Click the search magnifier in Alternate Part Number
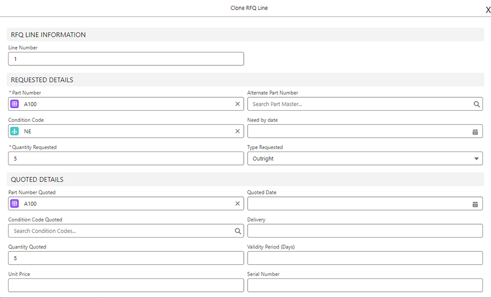The height and width of the screenshot is (298, 491). click(476, 104)
